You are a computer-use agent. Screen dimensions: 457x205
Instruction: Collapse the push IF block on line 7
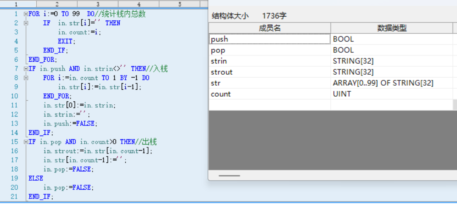click(26, 69)
